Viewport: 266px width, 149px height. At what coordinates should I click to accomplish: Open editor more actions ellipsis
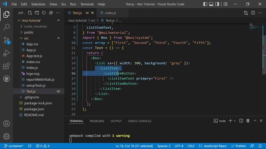[260, 13]
